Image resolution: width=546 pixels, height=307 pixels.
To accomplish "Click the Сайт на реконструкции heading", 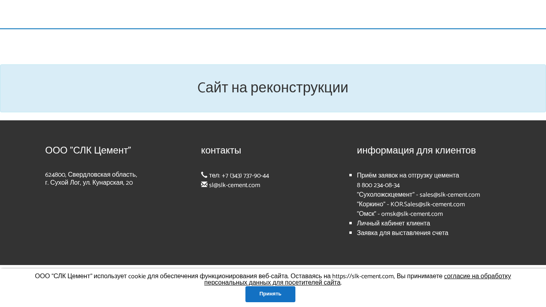I will point(273,88).
